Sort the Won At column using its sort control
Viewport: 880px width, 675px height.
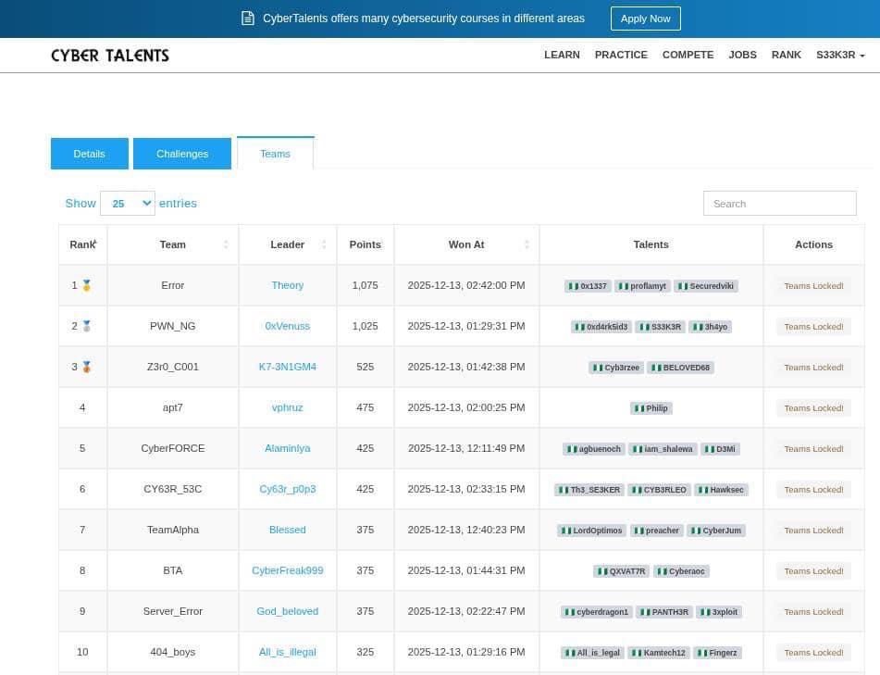[x=526, y=244]
